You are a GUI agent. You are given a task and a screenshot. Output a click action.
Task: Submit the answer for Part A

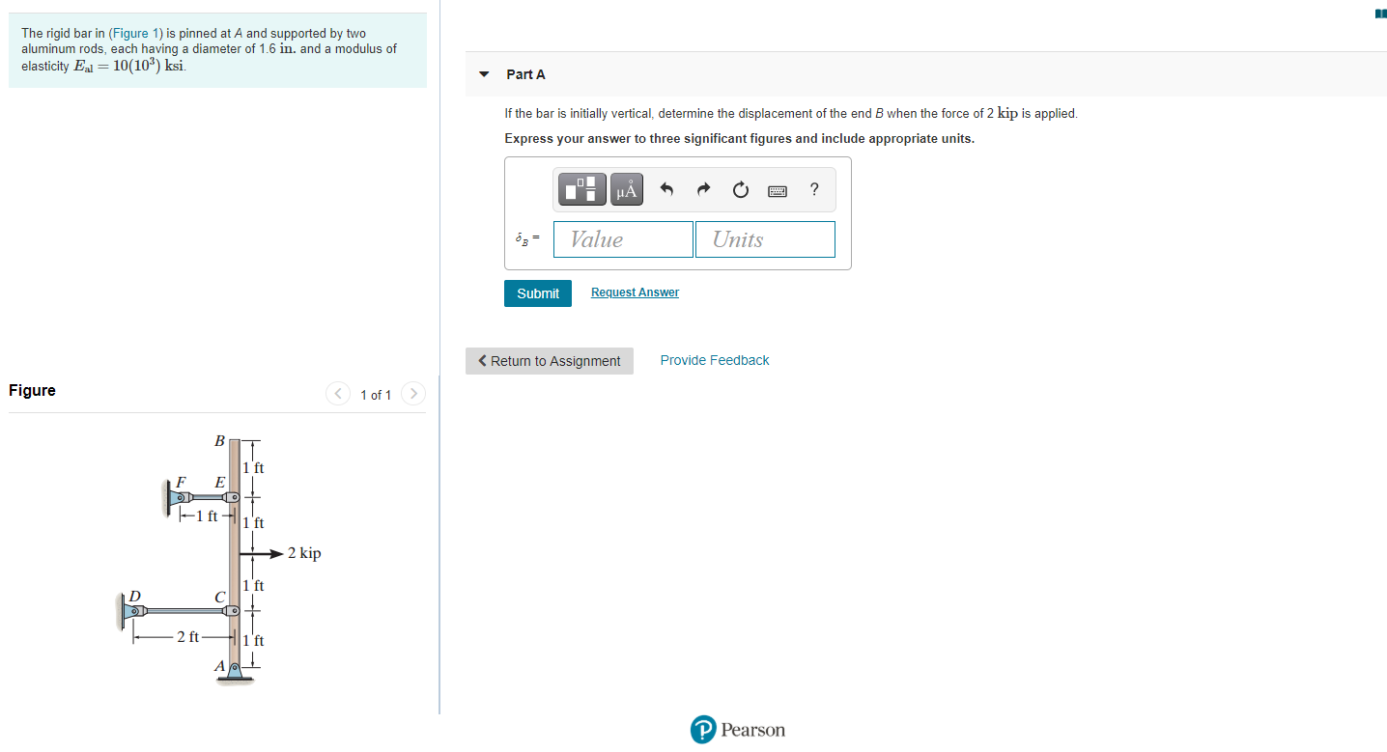tap(537, 292)
